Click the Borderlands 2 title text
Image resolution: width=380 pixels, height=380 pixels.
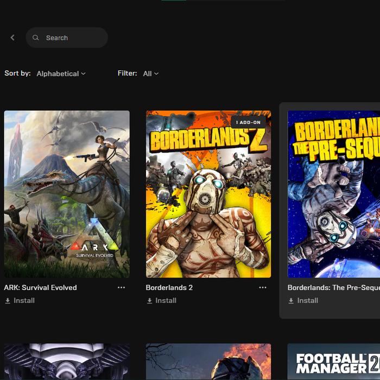tap(169, 288)
